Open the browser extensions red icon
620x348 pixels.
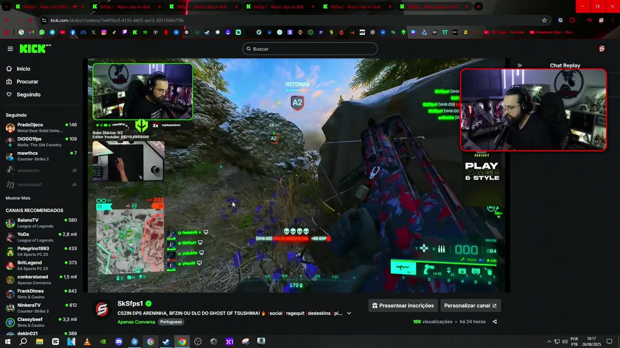[572, 20]
